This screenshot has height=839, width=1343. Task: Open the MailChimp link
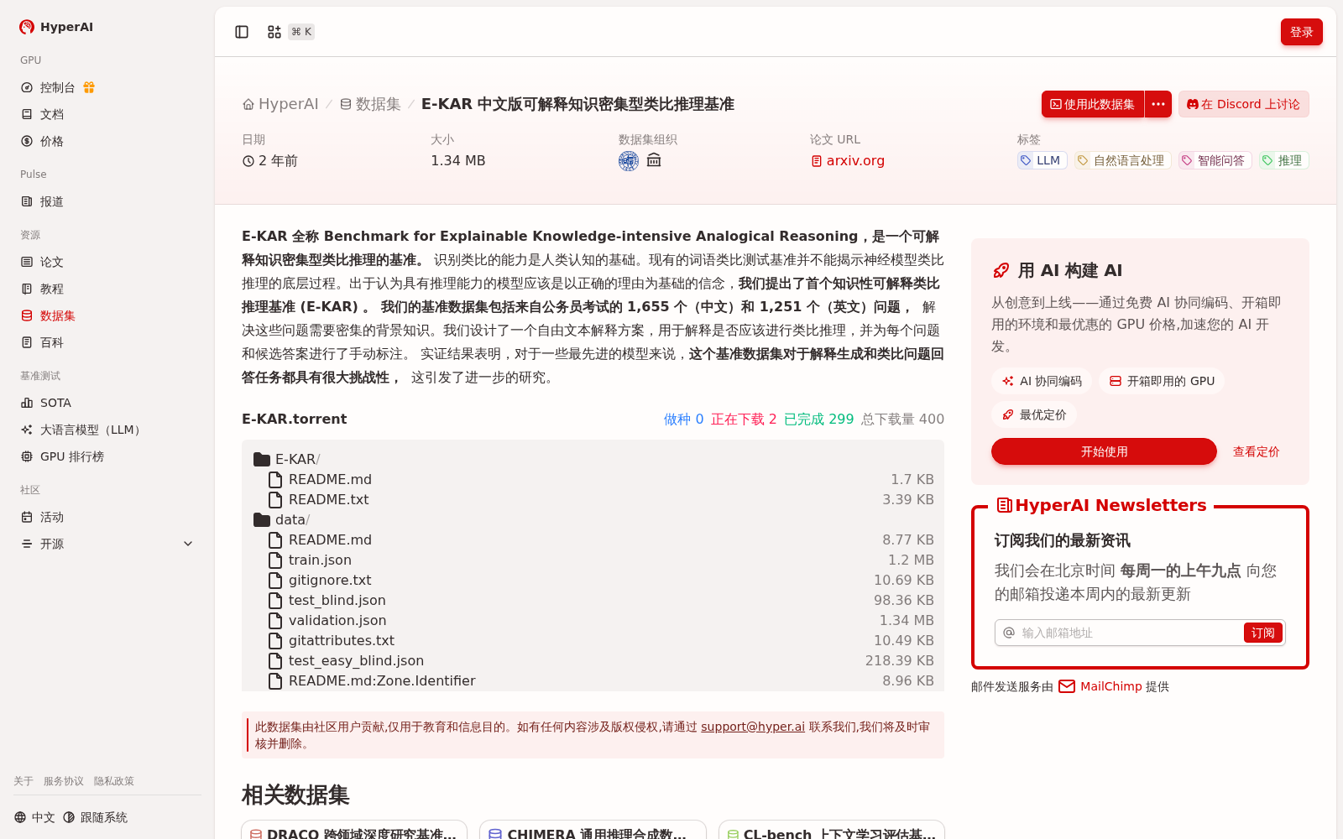point(1110,686)
